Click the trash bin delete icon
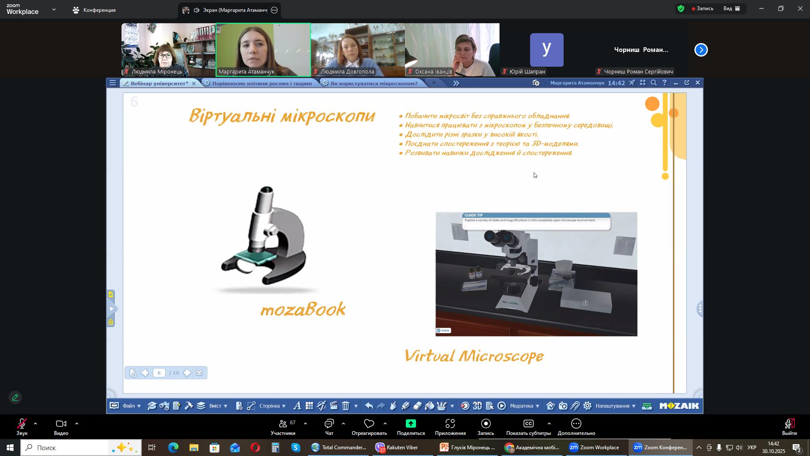 [346, 406]
